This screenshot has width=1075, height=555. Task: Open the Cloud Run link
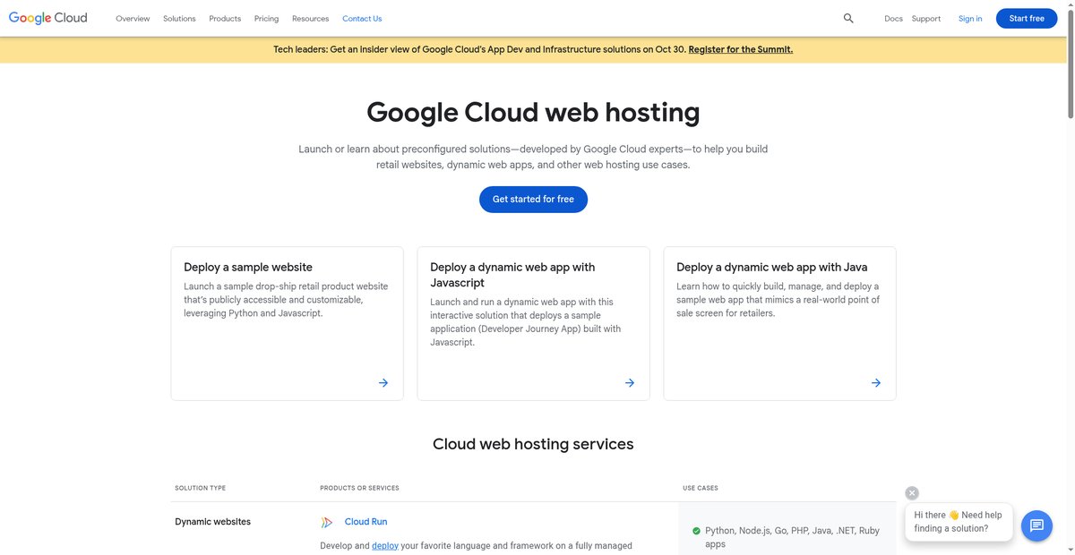coord(365,522)
